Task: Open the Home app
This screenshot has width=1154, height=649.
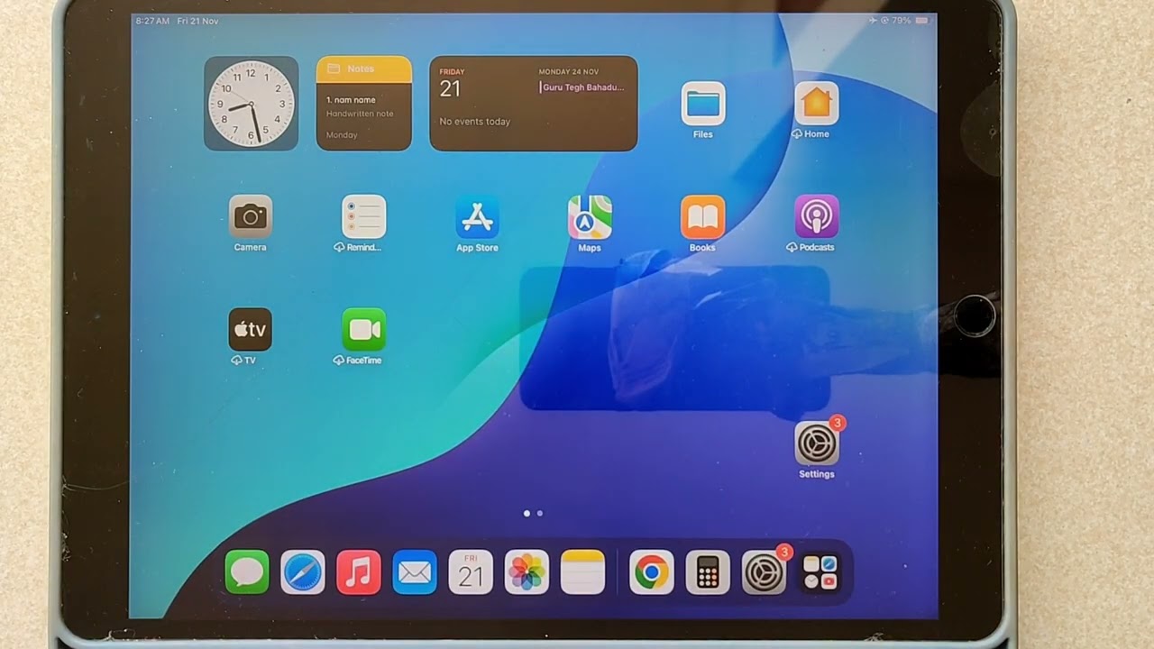Action: pos(816,104)
